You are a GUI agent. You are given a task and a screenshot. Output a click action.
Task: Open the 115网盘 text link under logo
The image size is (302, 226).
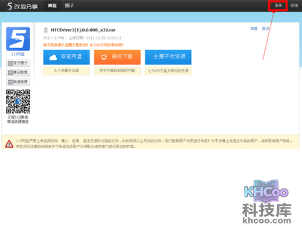(18, 54)
